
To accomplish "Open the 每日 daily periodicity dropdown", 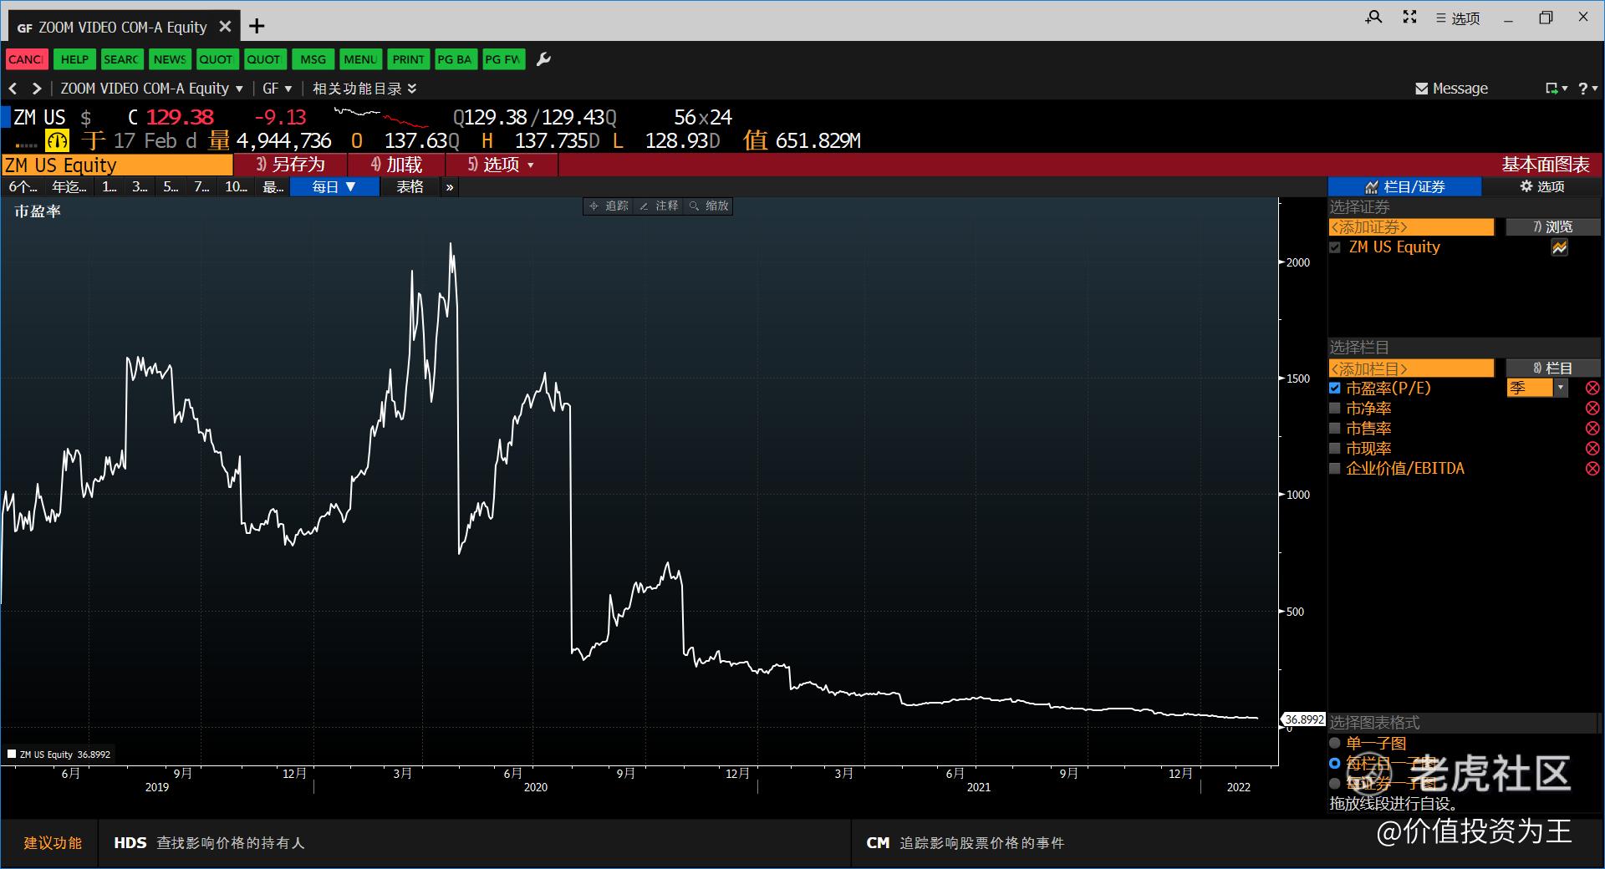I will [x=334, y=187].
